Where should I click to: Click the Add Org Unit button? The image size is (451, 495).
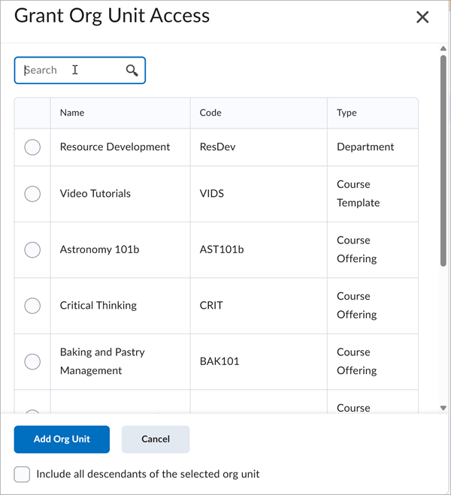[x=62, y=439]
